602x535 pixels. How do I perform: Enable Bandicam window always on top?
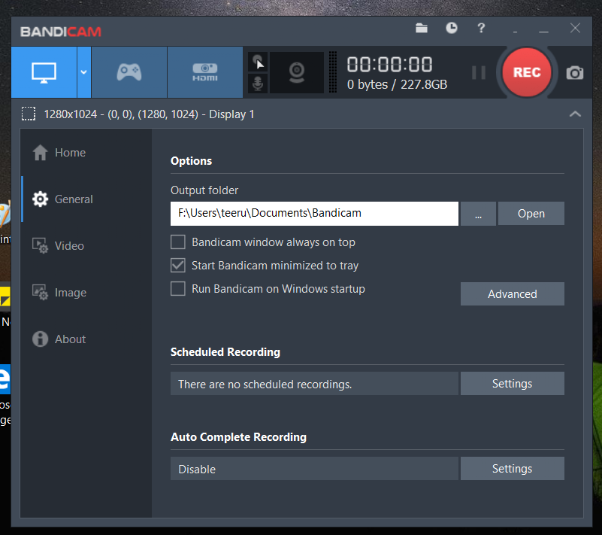pos(178,242)
